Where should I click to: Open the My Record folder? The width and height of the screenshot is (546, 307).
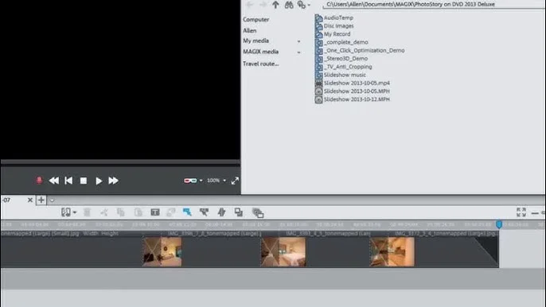pyautogui.click(x=333, y=34)
